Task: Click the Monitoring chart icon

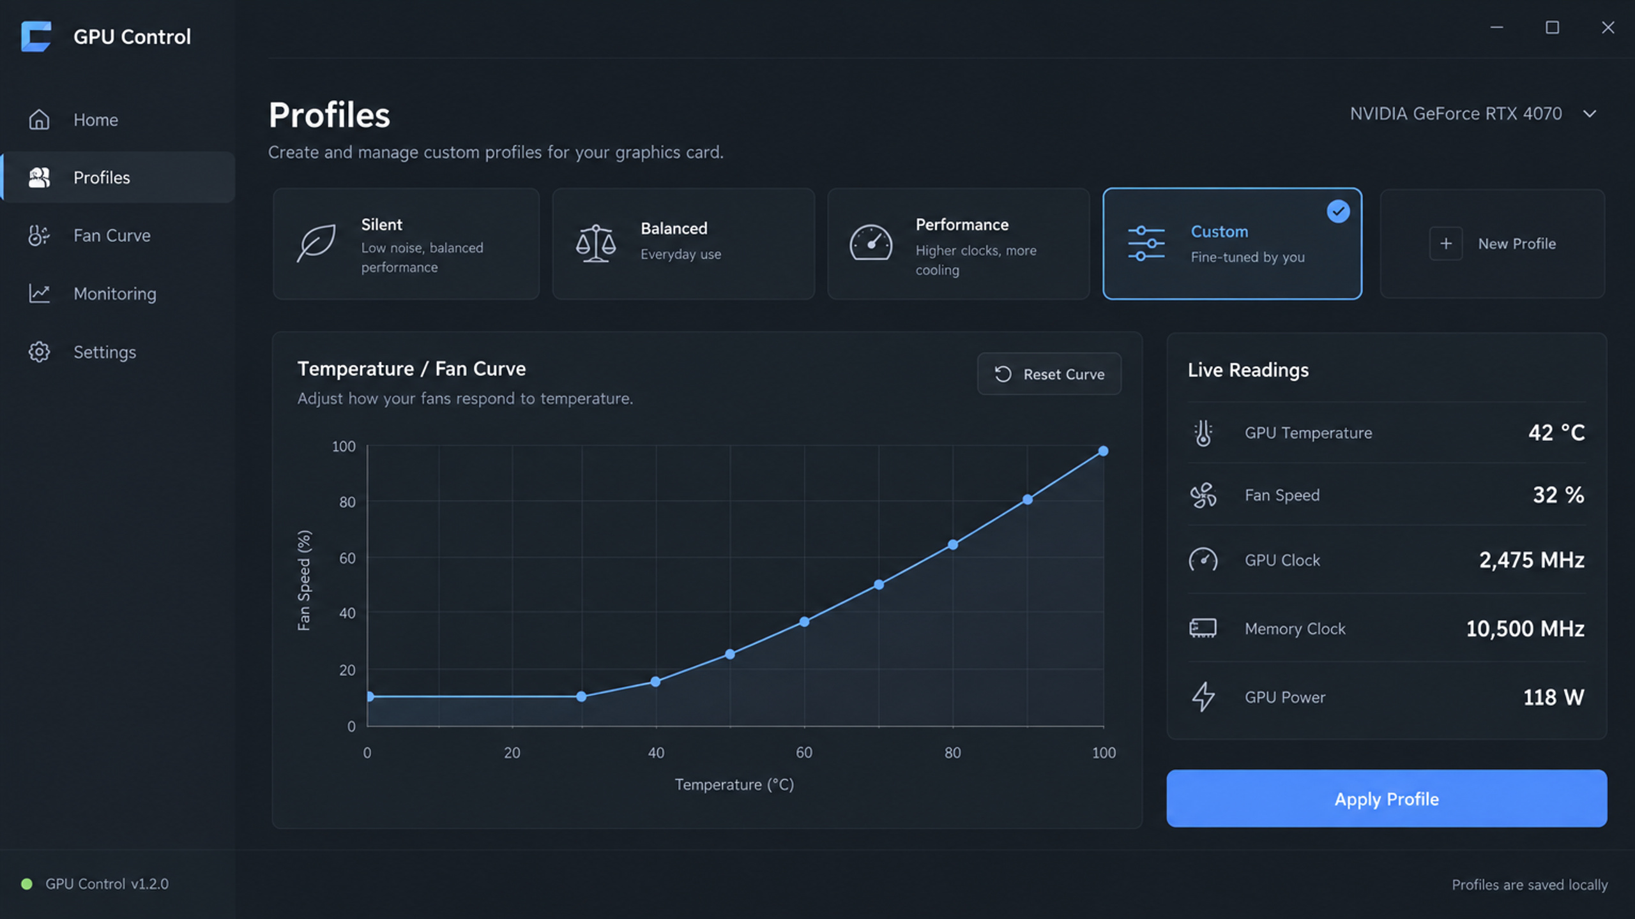Action: (x=39, y=294)
